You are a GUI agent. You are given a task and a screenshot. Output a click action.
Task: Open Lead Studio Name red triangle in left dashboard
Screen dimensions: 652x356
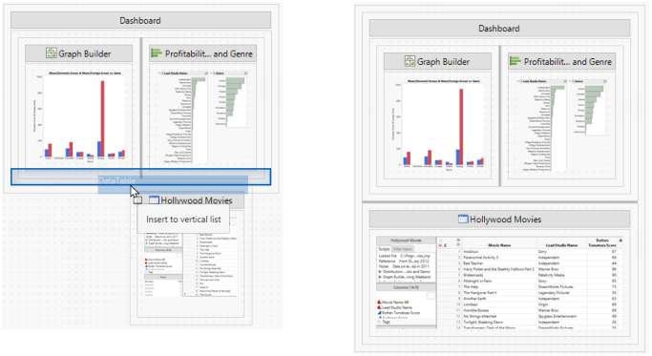click(x=161, y=73)
